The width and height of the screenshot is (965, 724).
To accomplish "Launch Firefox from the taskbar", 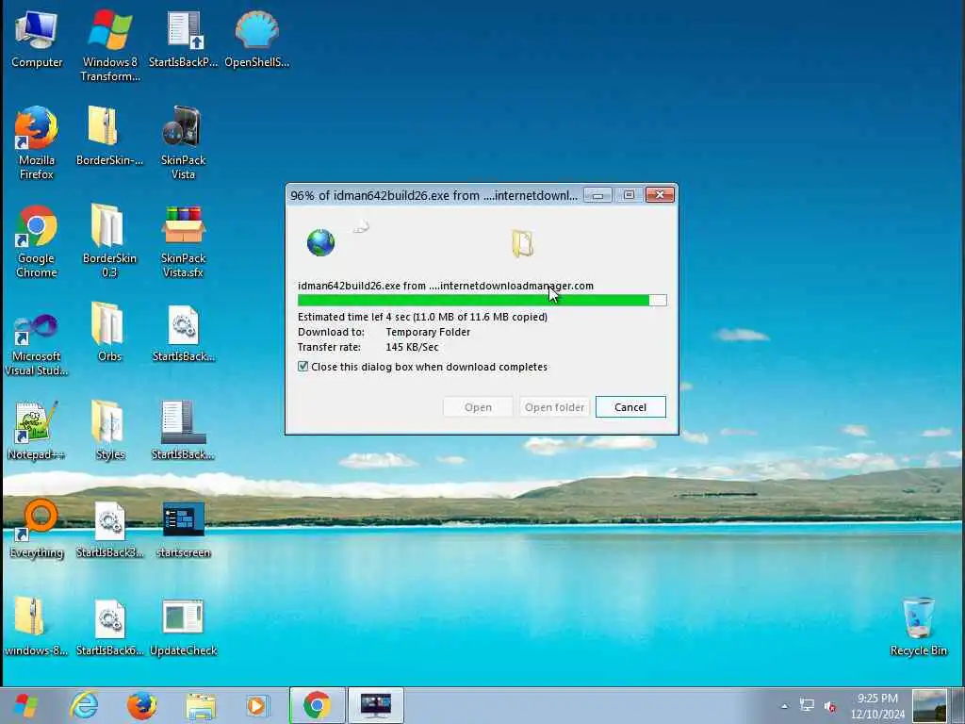I will pyautogui.click(x=141, y=705).
